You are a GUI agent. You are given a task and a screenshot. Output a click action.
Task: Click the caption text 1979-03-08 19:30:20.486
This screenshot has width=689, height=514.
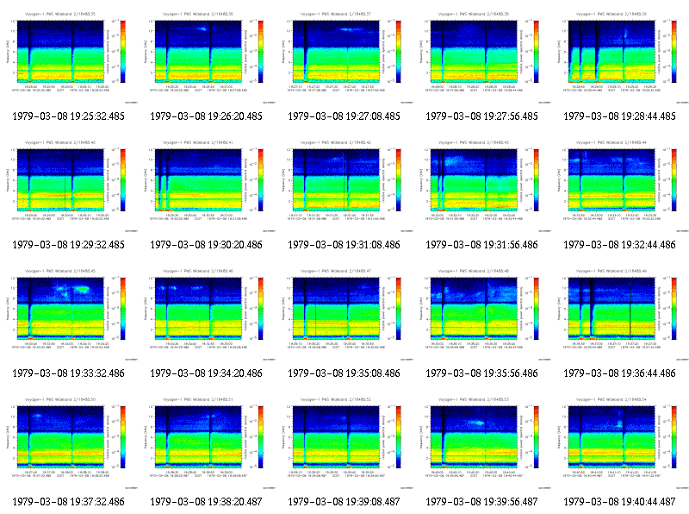tap(207, 245)
